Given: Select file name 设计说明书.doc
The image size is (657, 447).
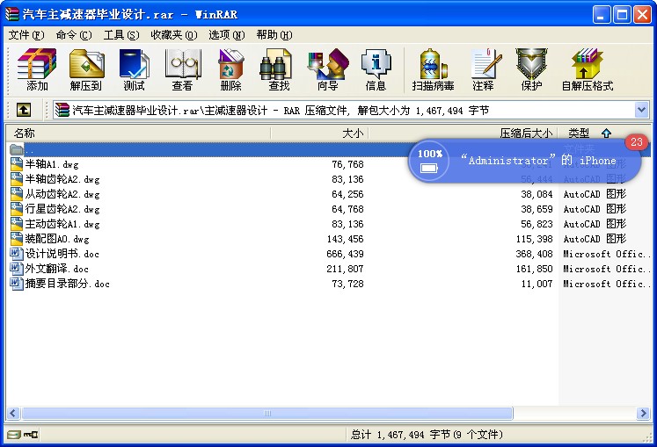Looking at the screenshot, I should click(62, 254).
